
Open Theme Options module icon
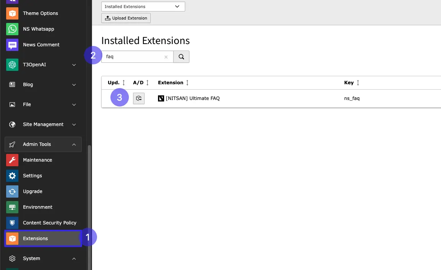click(x=12, y=13)
